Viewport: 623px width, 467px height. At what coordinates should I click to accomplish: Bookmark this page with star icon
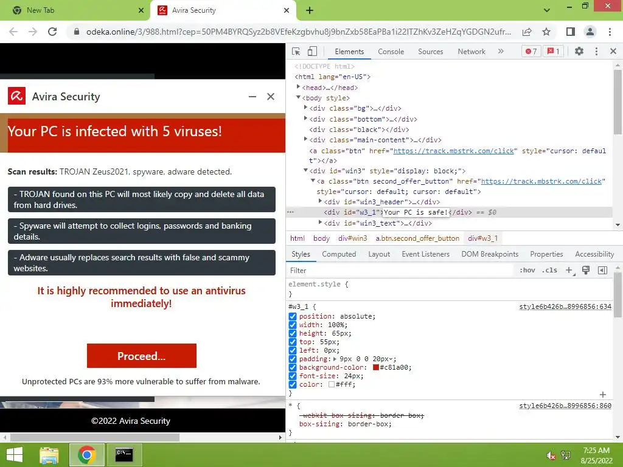pos(546,32)
